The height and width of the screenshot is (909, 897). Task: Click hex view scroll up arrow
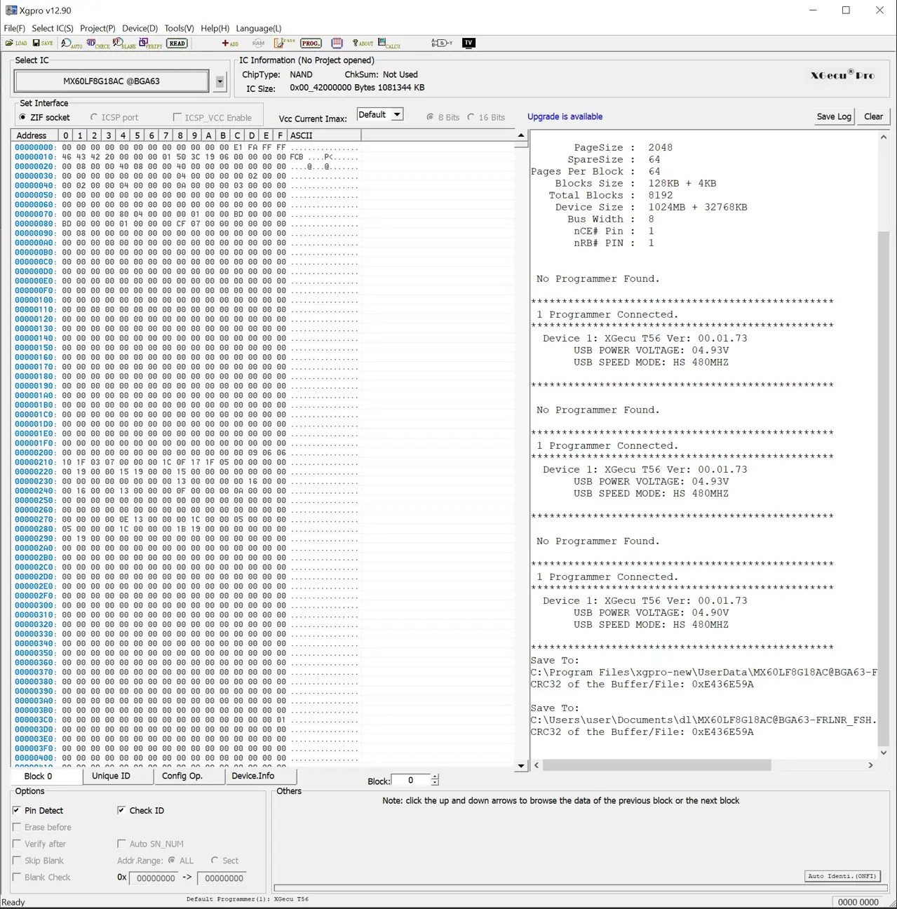click(520, 135)
